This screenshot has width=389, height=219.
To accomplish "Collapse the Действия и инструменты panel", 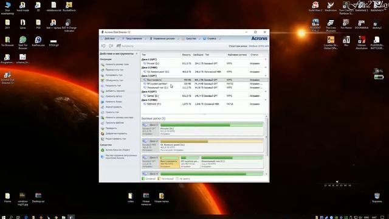I will pyautogui.click(x=137, y=54).
